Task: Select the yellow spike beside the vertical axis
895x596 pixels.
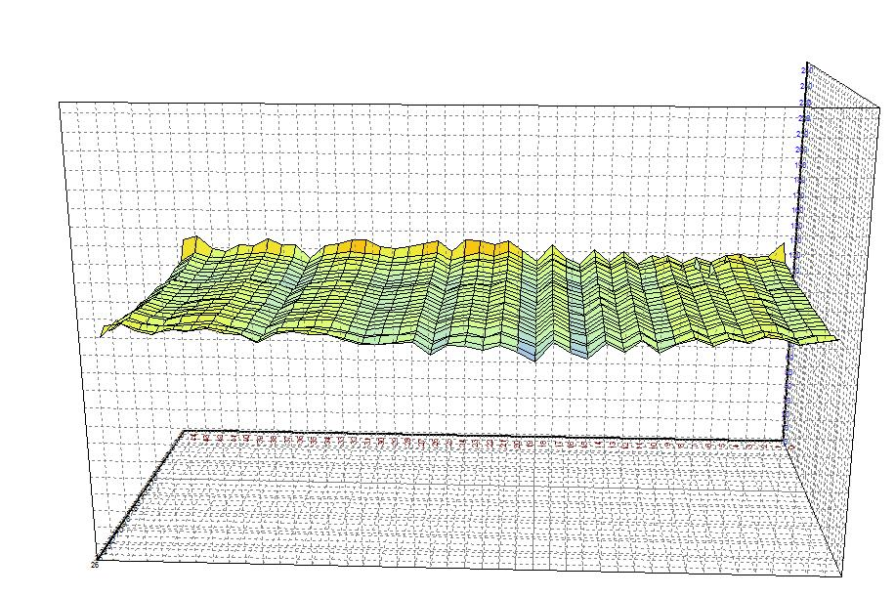Action: point(780,251)
